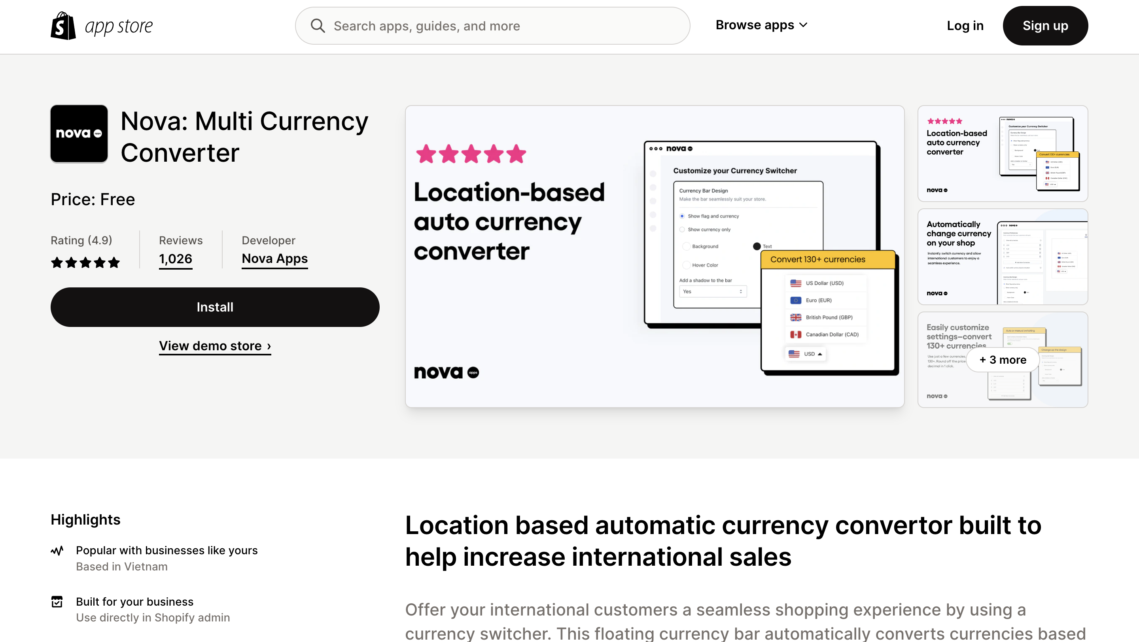Click the + 3 more screenshots button
This screenshot has height=642, width=1139.
(x=1003, y=360)
